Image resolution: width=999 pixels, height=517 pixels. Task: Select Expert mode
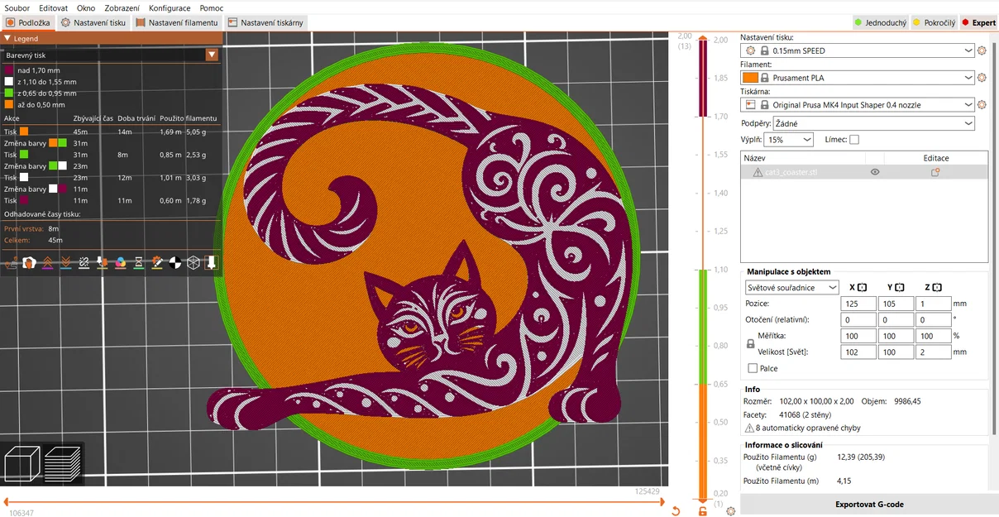[978, 22]
